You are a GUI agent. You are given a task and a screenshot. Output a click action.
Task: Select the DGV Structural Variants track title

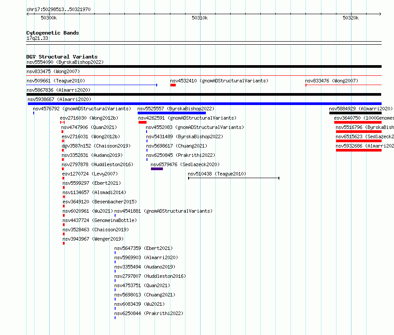coord(62,57)
